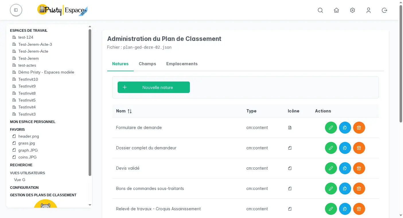This screenshot has width=403, height=218.
Task: Open the workspace "Démo Pristy - Espaces modèle"
Action: pyautogui.click(x=46, y=72)
